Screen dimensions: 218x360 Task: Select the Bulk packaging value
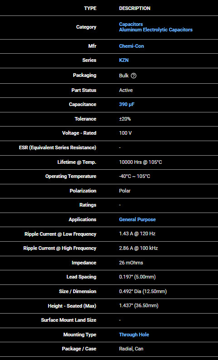coord(124,76)
